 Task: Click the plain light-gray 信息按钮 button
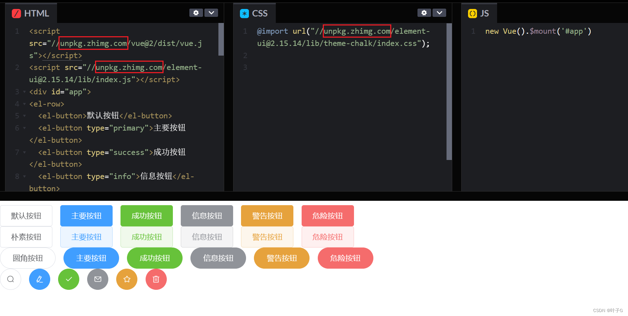coord(207,237)
